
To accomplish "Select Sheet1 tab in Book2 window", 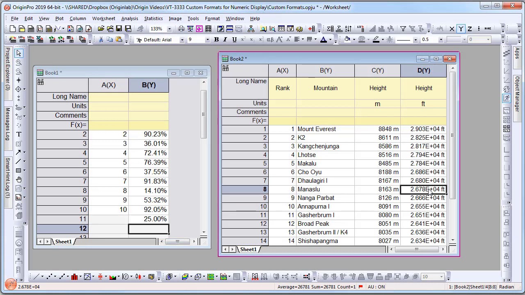I will point(248,250).
